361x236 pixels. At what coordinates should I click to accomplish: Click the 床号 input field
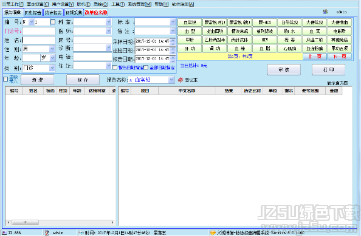coord(92,40)
